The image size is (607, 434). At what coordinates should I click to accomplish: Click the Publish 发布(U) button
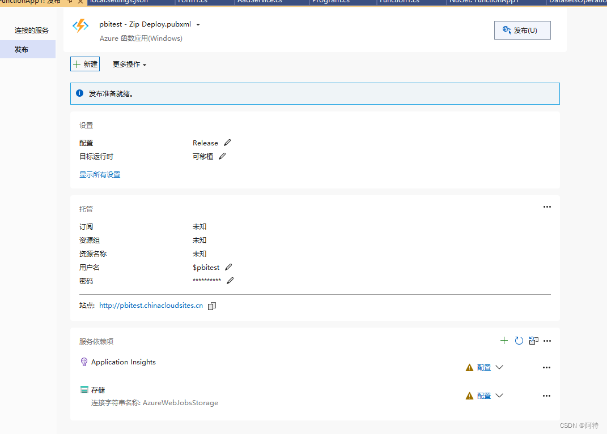pyautogui.click(x=522, y=30)
